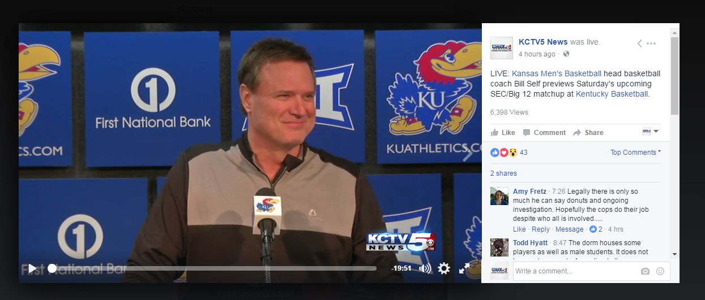Click the Like reaction icon
The width and height of the screenshot is (705, 300).
(495, 153)
